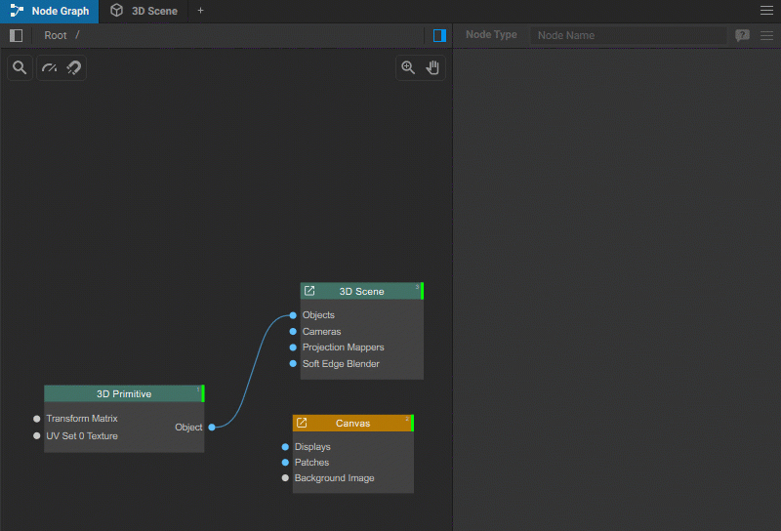781x531 pixels.
Task: Click the Objects input port
Action: 293,315
